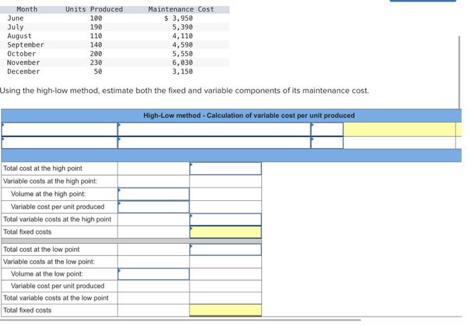Viewport: 469px width, 325px height.
Task: Click November maintenance cost 6,030
Action: click(182, 62)
